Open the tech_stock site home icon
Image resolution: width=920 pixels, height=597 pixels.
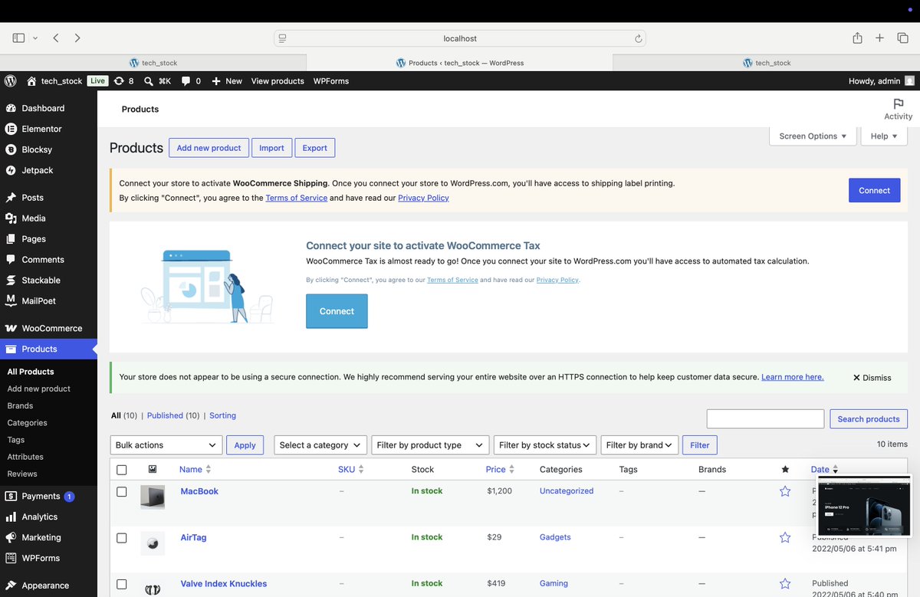pyautogui.click(x=31, y=80)
